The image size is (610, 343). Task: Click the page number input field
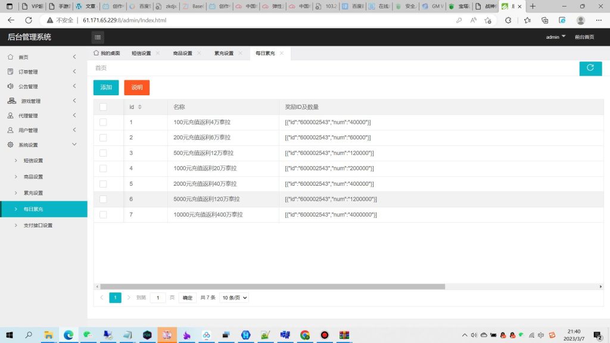[x=158, y=297]
